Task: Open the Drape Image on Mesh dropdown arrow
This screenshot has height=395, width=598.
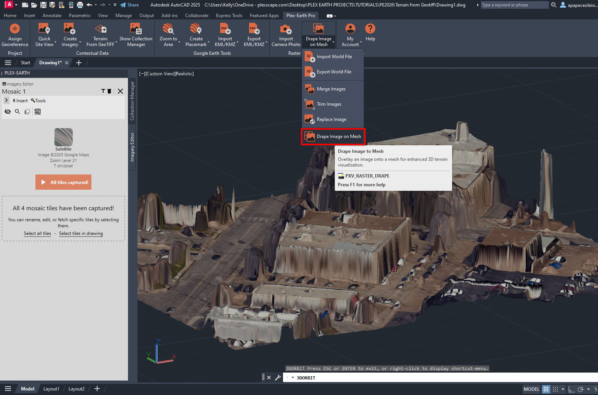Action: [333, 42]
